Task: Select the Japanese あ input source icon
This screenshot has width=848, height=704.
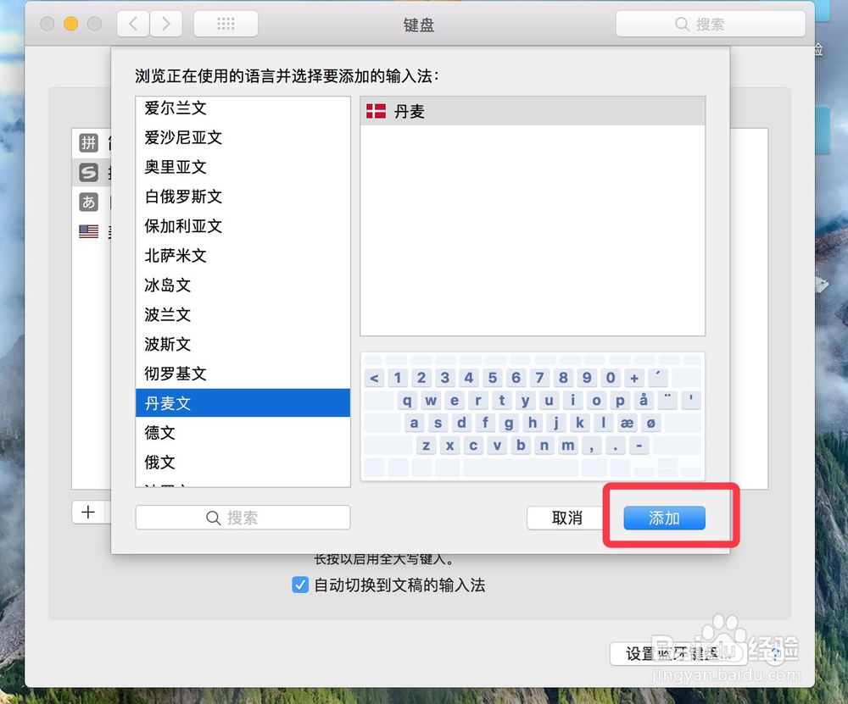Action: [88, 202]
